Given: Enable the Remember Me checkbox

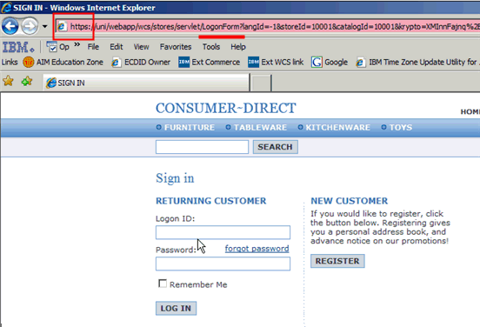Looking at the screenshot, I should (x=163, y=284).
